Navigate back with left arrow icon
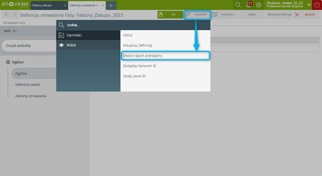Image resolution: width=322 pixels, height=176 pixels. coord(6,15)
